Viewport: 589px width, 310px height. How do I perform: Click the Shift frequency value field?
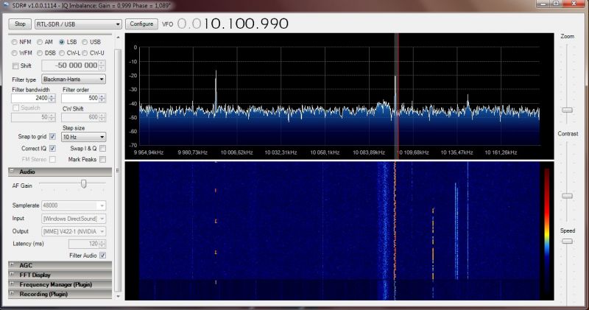(70, 66)
